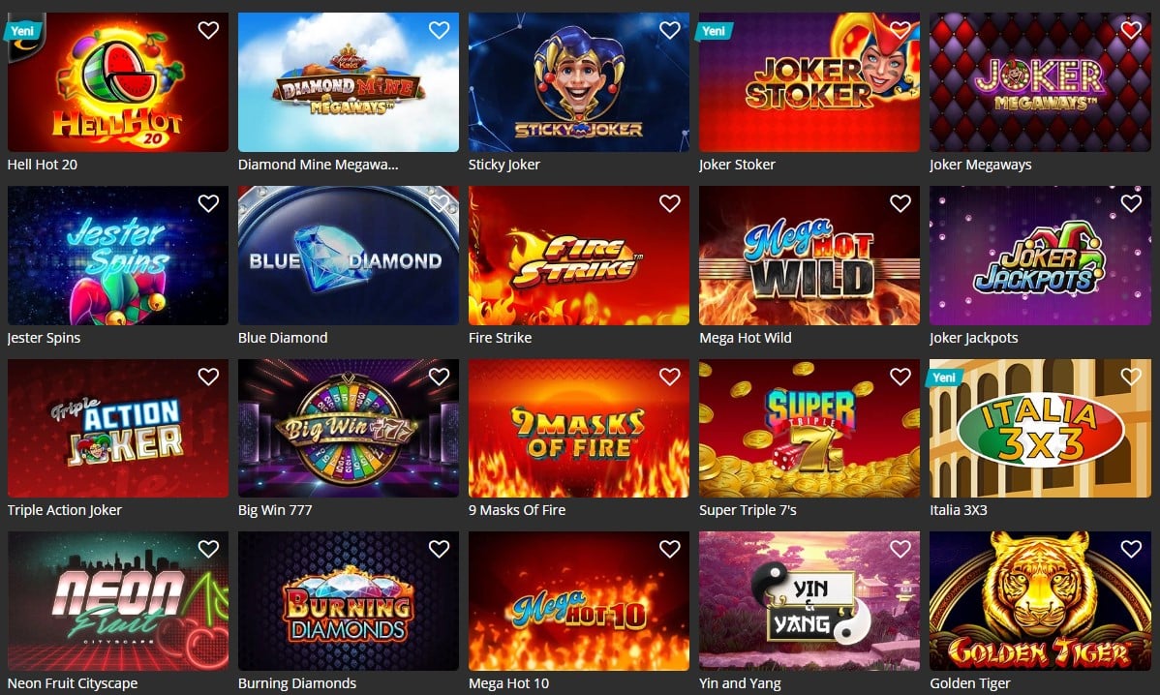Add Sticky Joker to favorites with heart

point(669,30)
